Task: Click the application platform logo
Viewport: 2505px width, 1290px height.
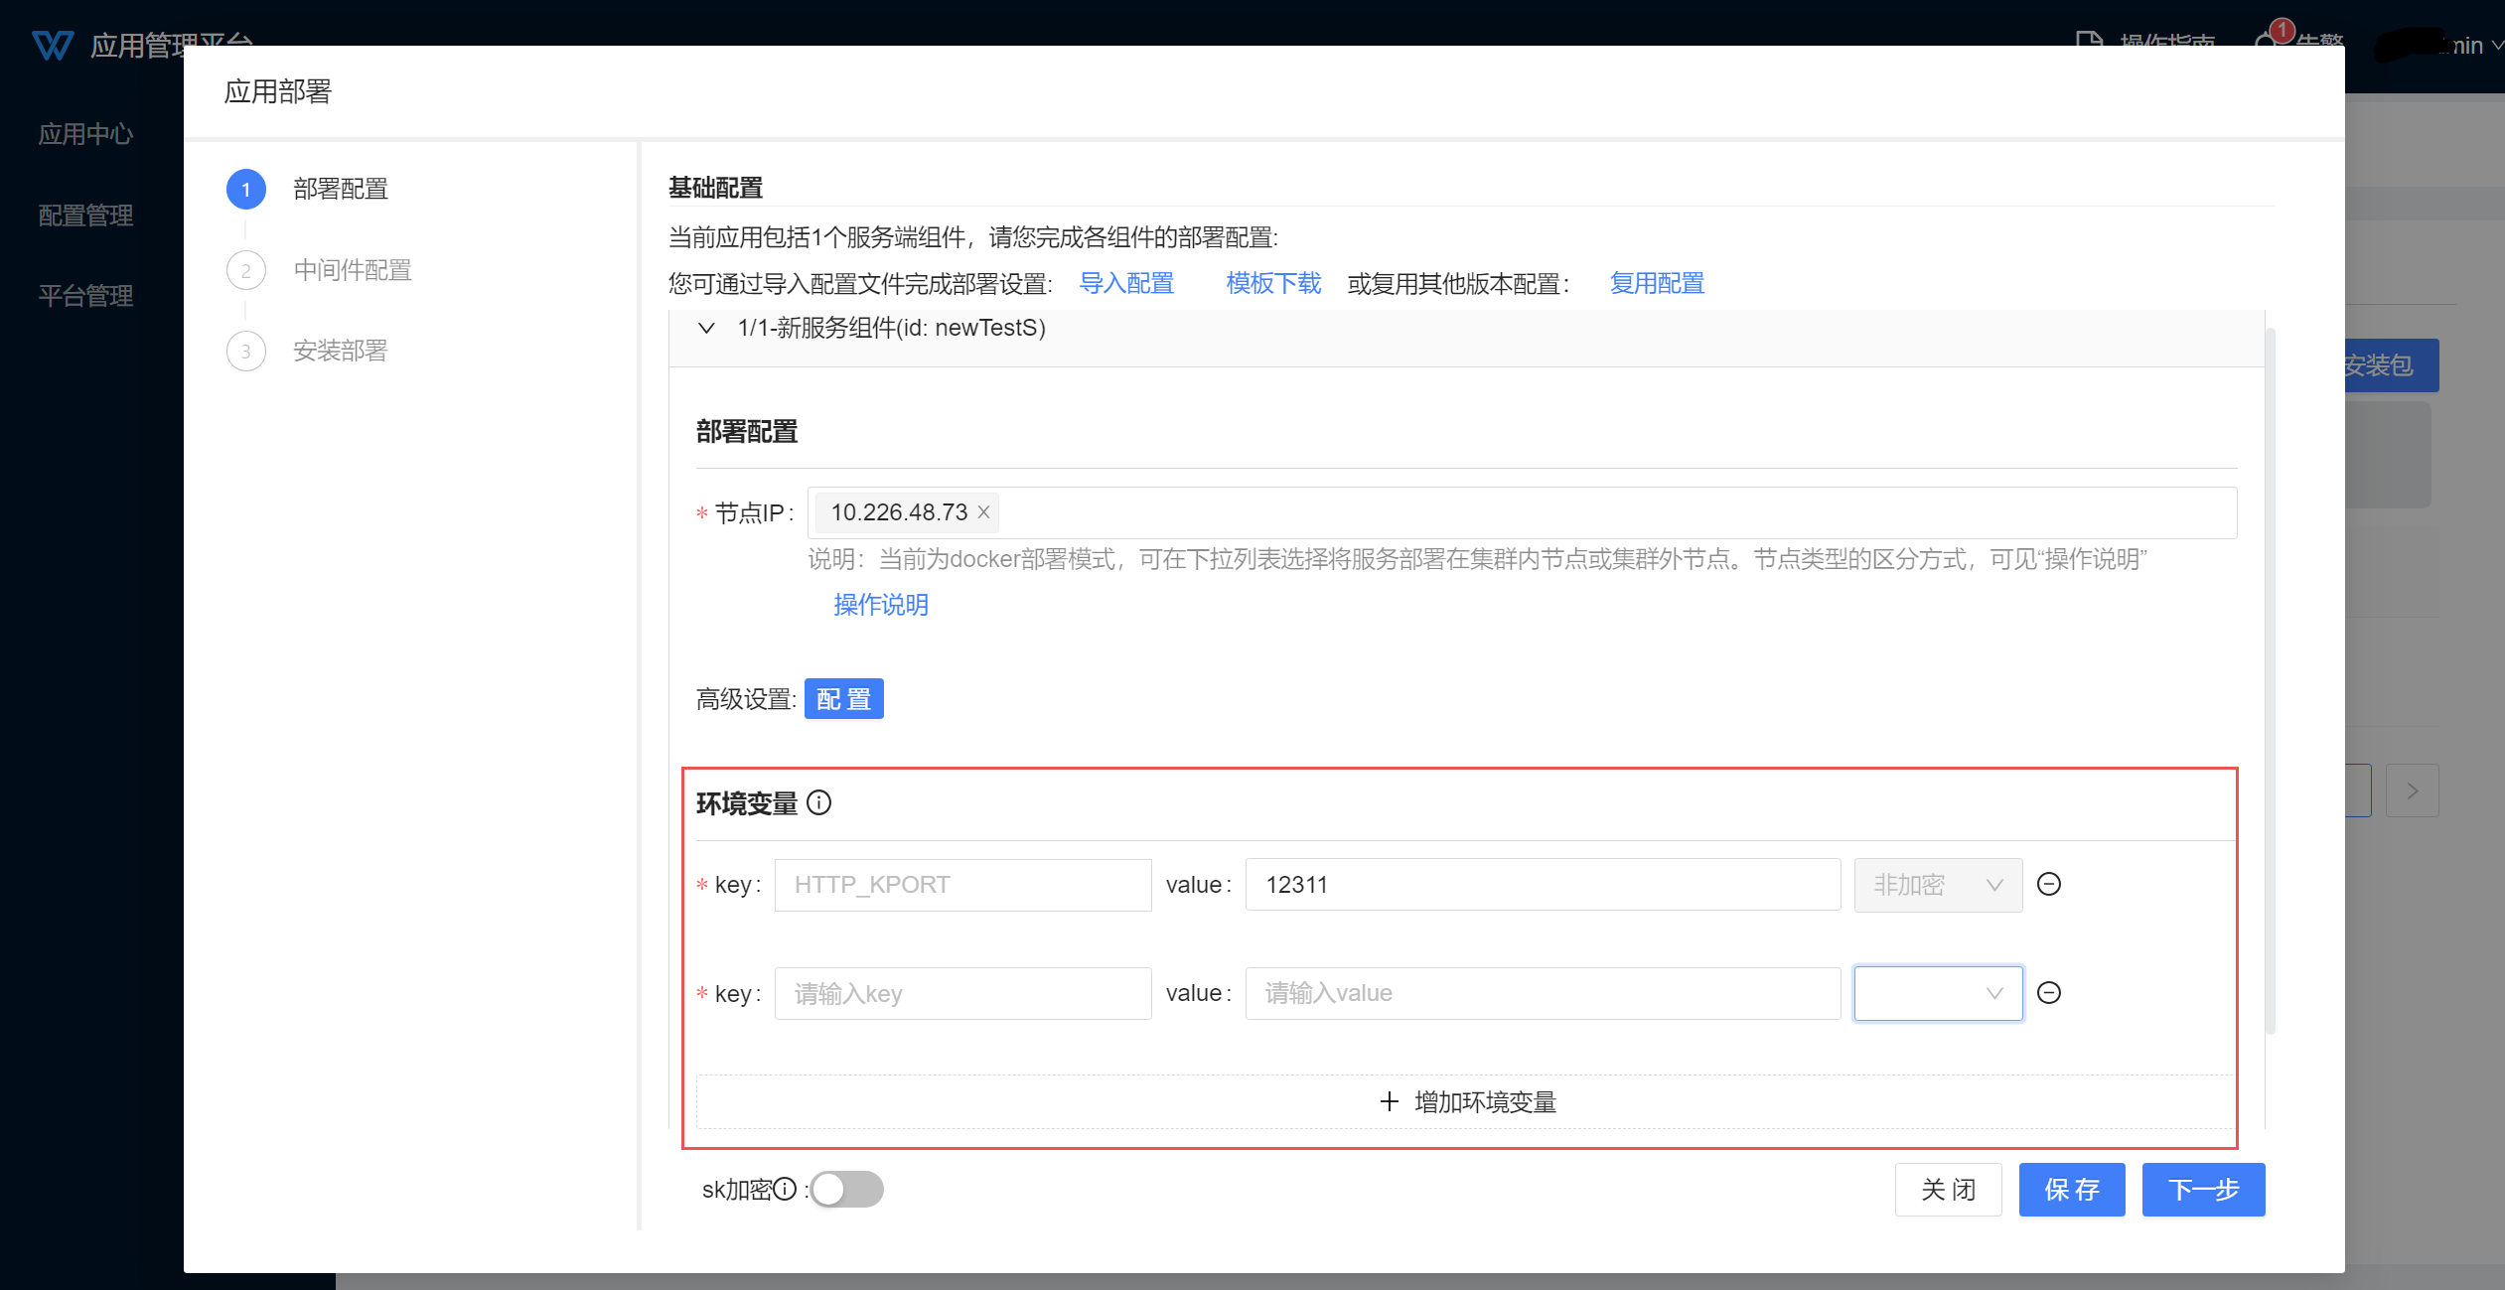Action: point(52,46)
